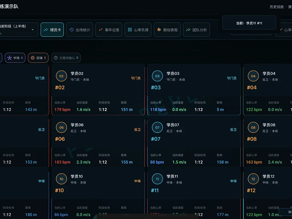
Task: Click the clock icon on 出场统计
Action: pos(71,30)
